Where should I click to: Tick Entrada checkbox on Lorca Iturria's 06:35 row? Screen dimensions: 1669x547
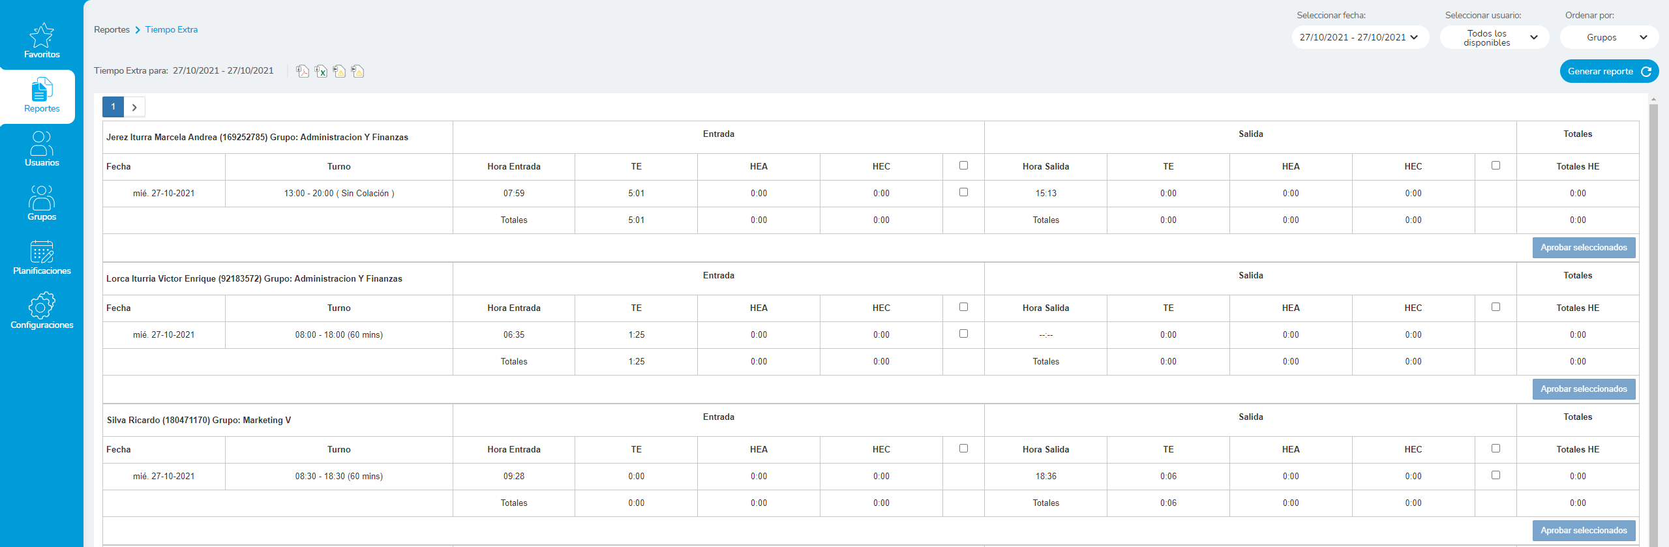tap(963, 334)
